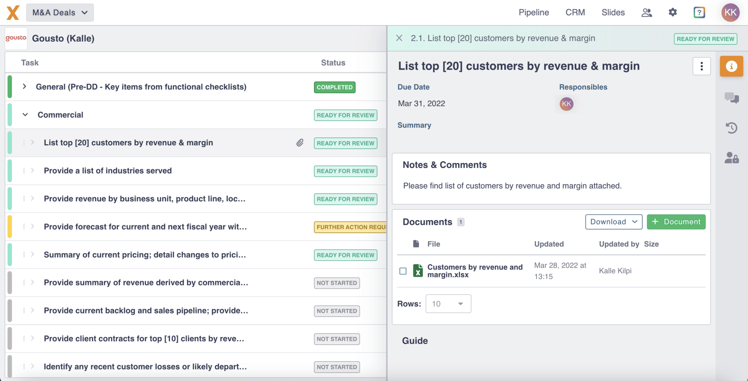Click the Gousto company logo
Screen dimensions: 748x381
coord(16,38)
